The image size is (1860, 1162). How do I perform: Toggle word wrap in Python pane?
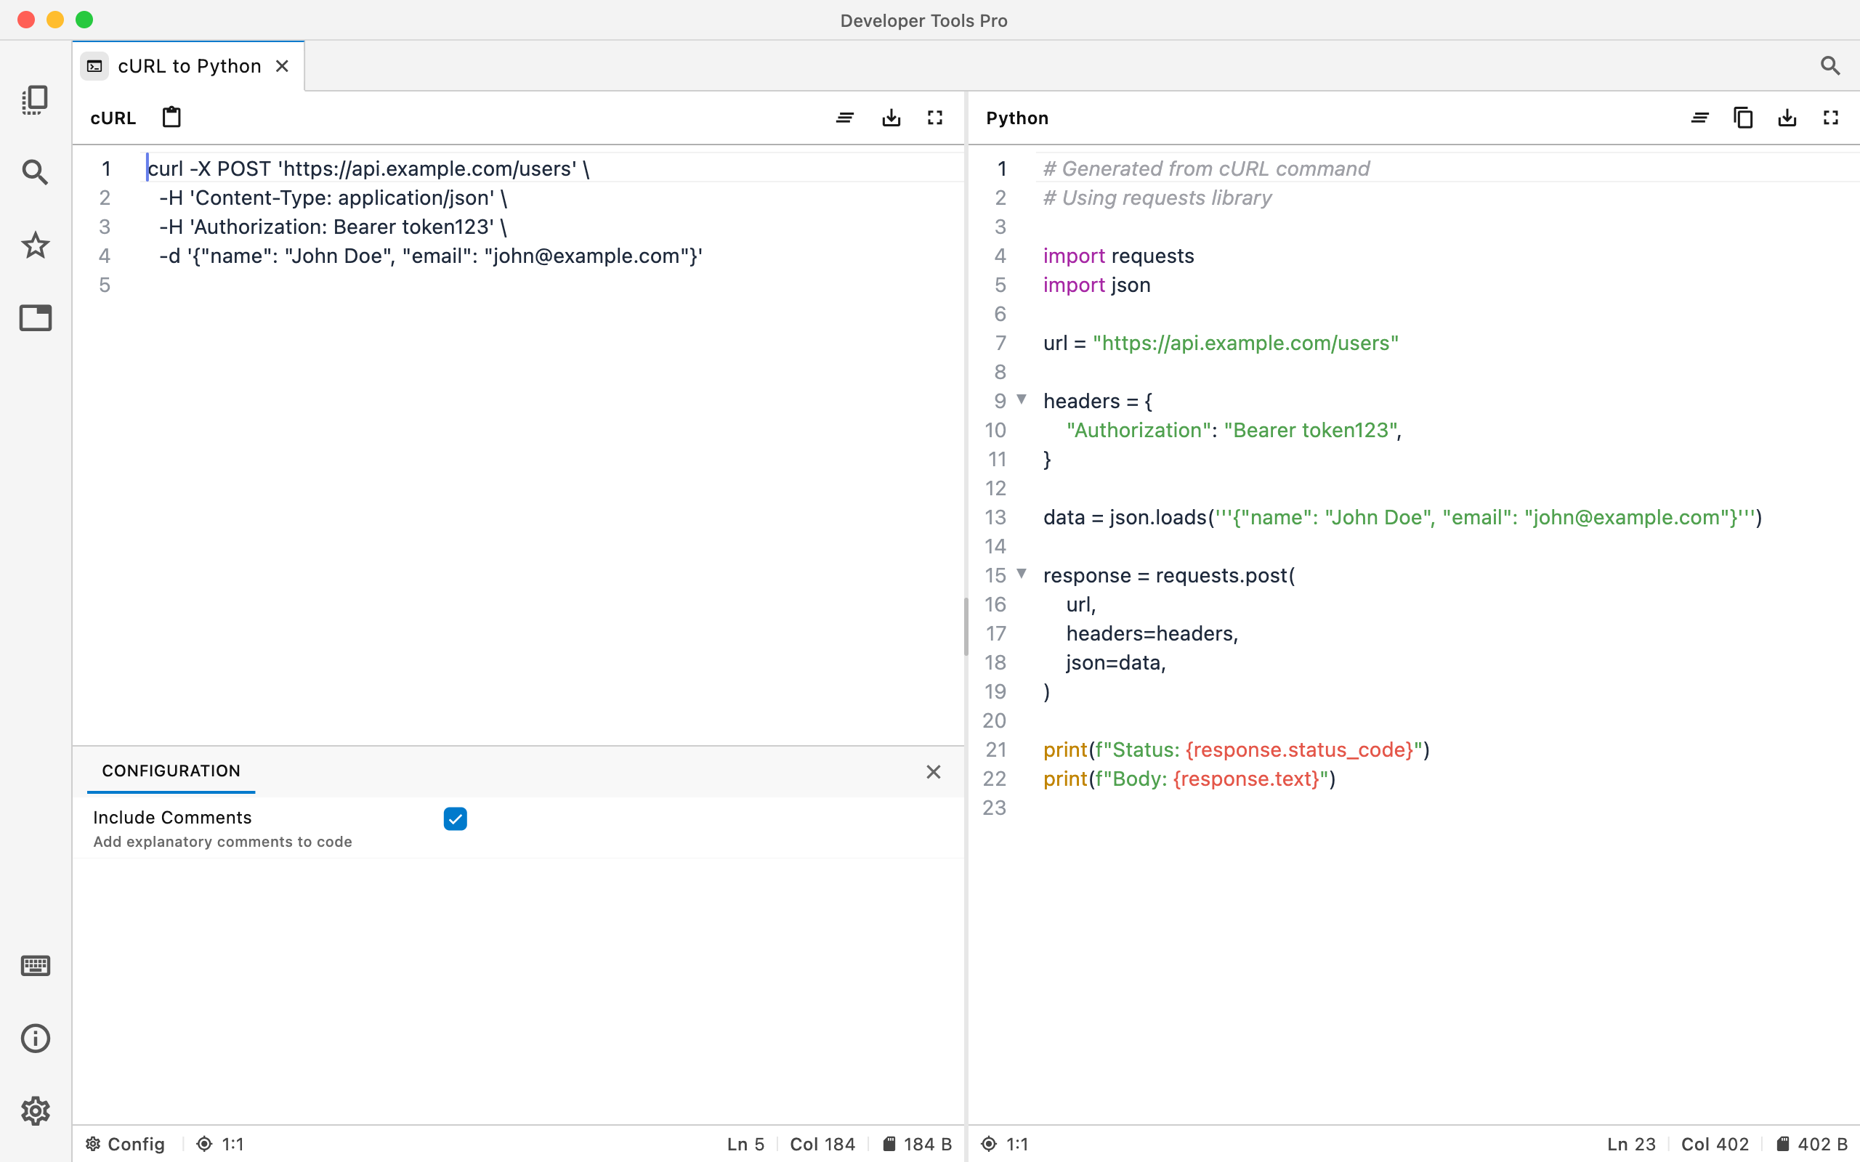(x=1700, y=118)
